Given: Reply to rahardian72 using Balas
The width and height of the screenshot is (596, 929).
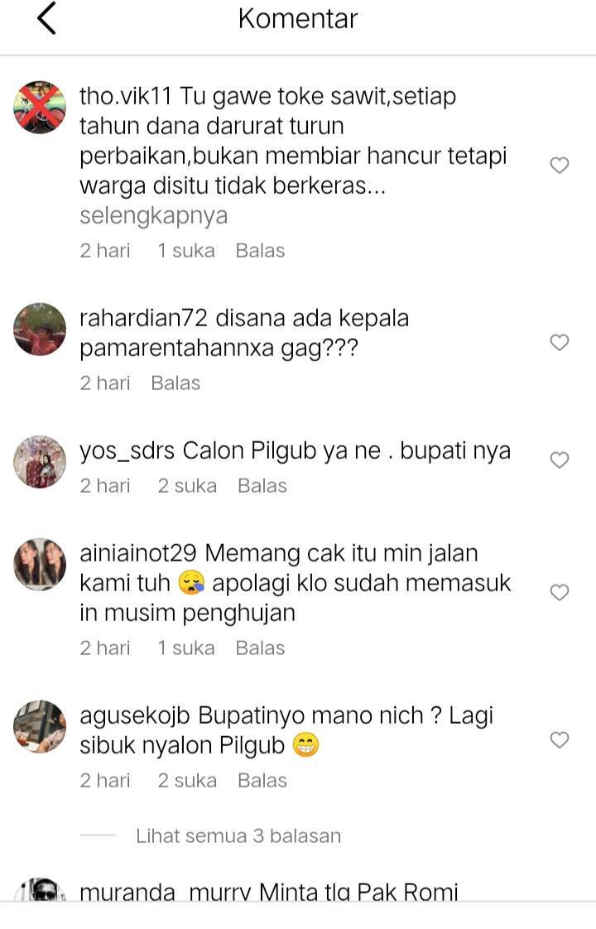Looking at the screenshot, I should pyautogui.click(x=175, y=383).
